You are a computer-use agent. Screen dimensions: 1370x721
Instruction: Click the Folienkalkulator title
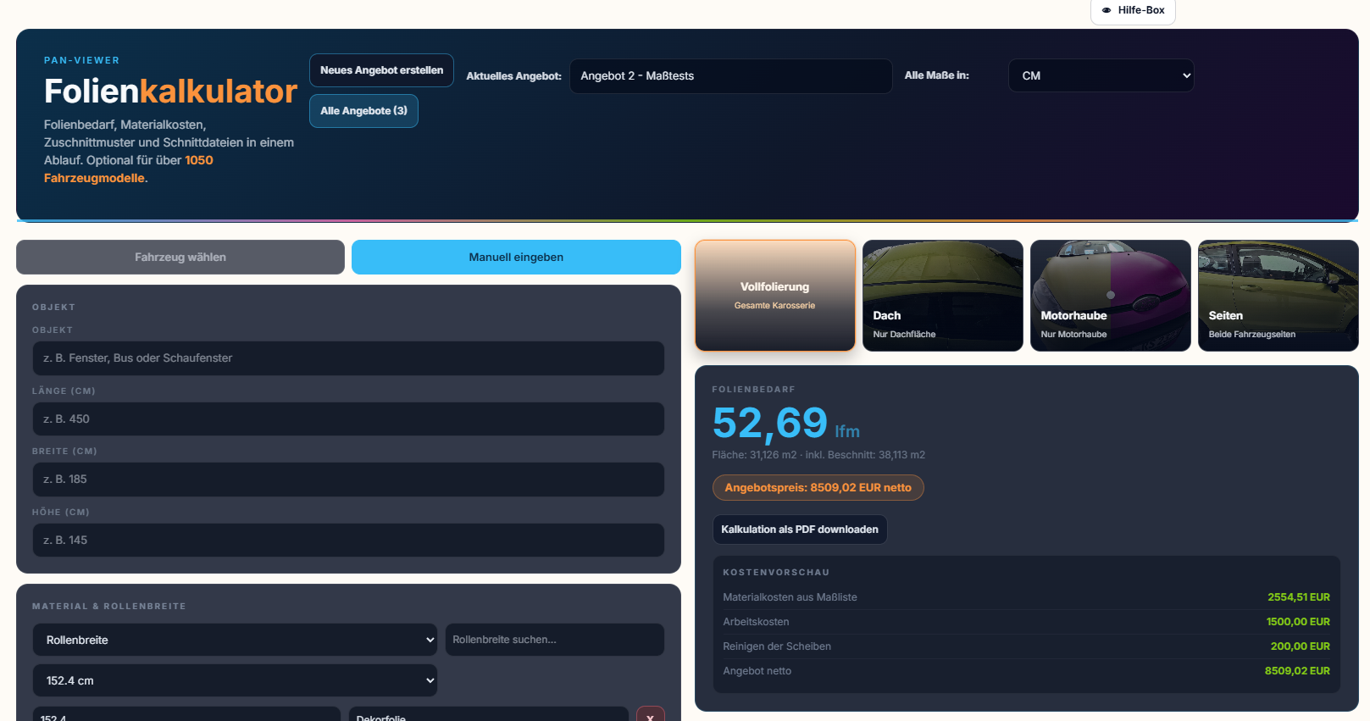(x=170, y=92)
